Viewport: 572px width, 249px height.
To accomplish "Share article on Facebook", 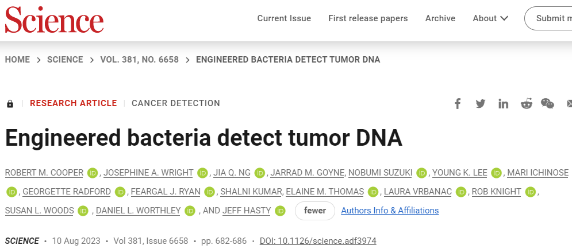I will point(458,104).
